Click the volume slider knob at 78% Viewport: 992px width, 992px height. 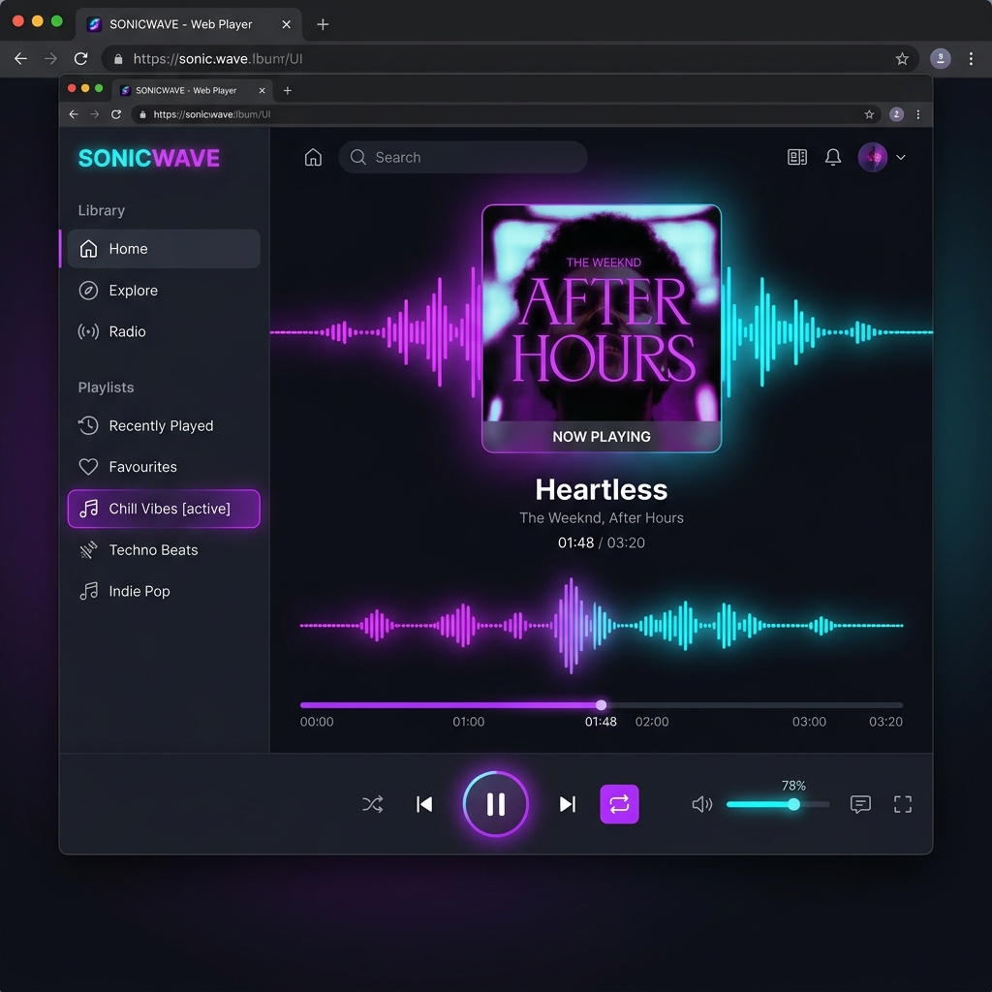tap(793, 804)
